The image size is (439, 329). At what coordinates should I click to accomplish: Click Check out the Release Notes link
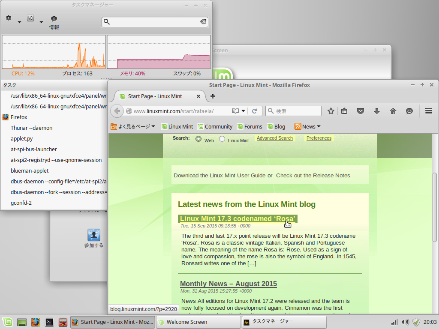[313, 175]
